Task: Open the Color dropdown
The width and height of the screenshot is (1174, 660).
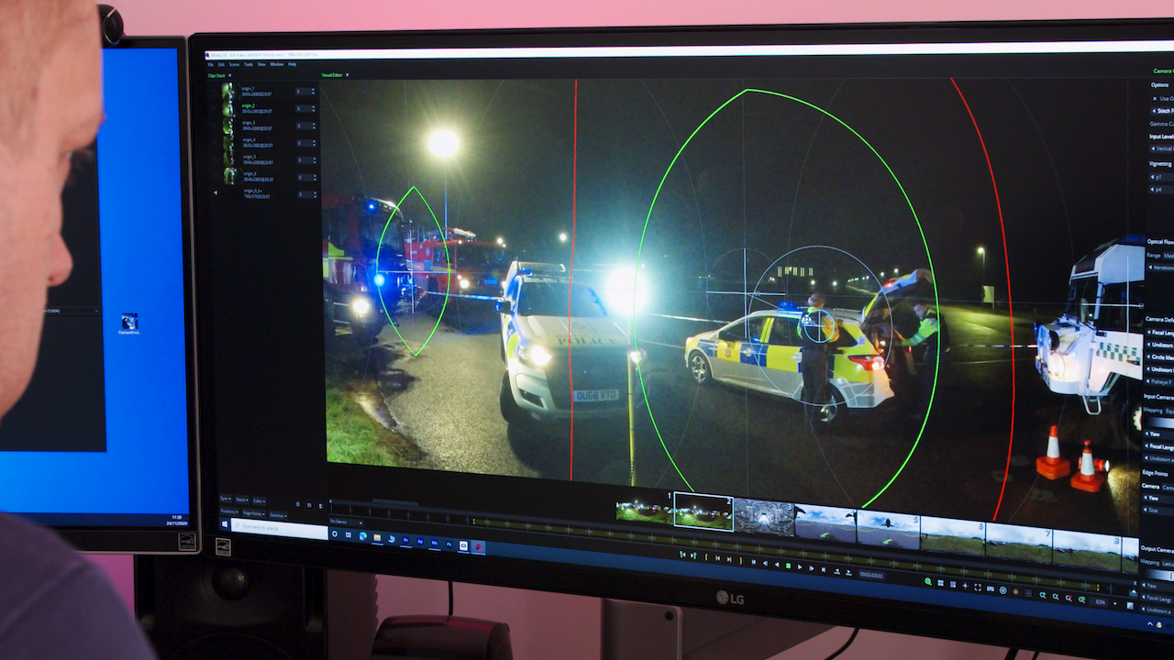Action: point(260,501)
